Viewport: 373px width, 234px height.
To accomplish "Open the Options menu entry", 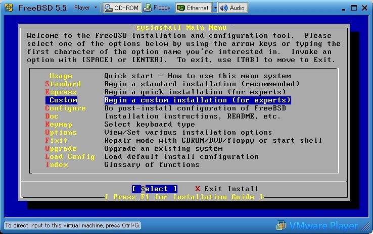I will (61, 132).
